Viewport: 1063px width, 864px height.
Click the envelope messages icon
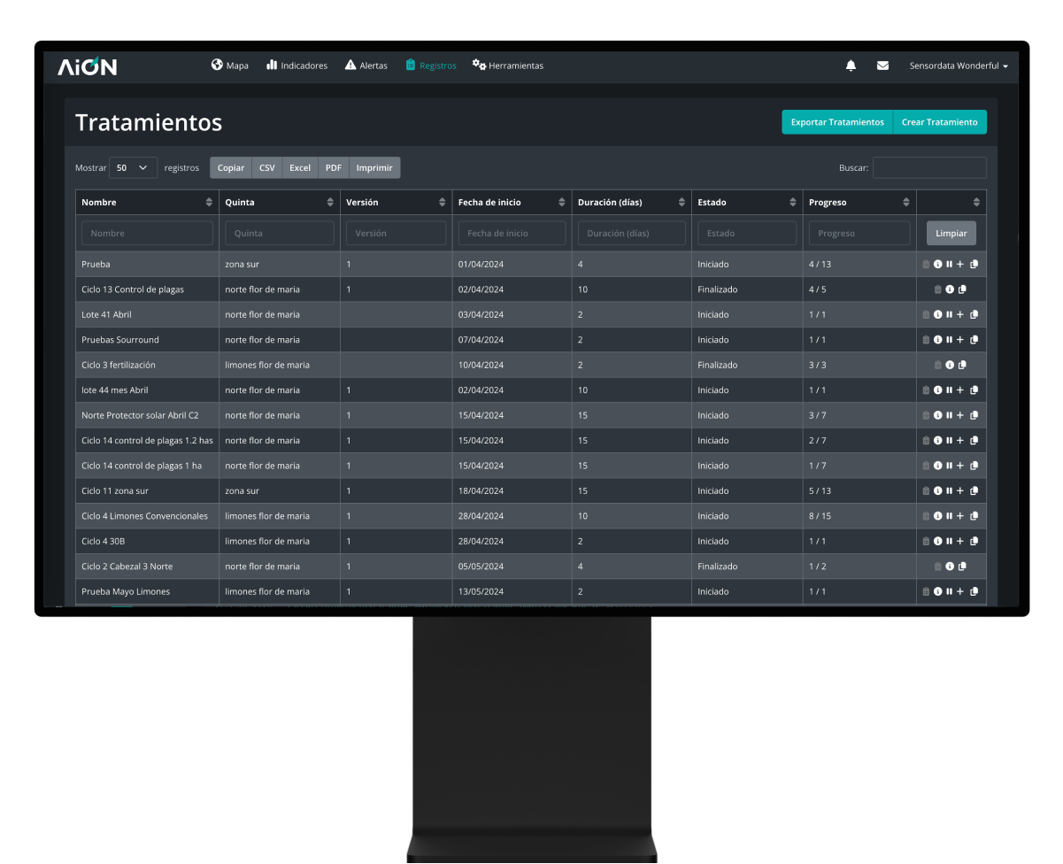pyautogui.click(x=882, y=66)
